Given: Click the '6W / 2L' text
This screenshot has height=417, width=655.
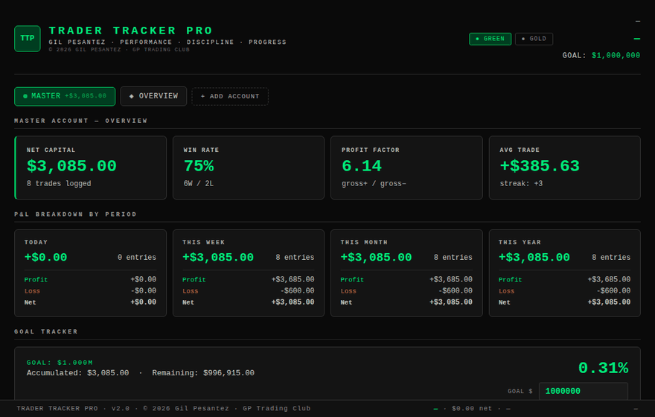Looking at the screenshot, I should tap(199, 183).
